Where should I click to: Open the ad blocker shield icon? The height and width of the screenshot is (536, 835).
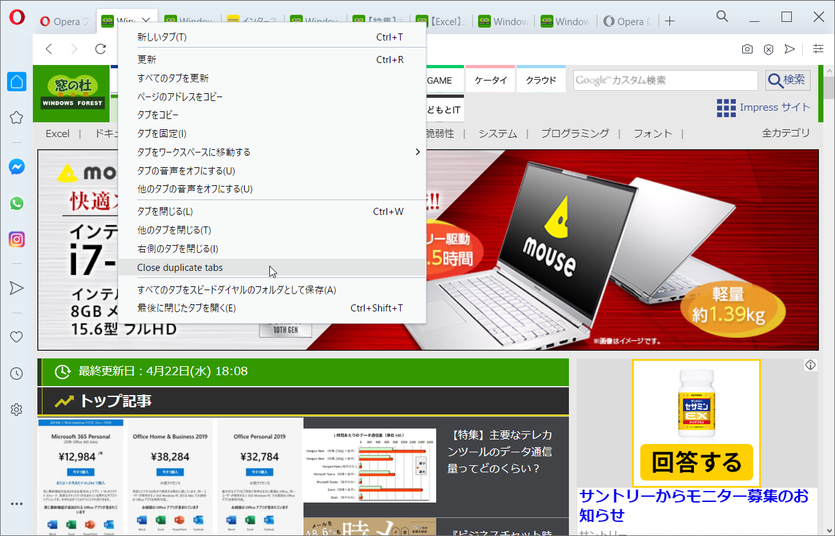tap(768, 49)
